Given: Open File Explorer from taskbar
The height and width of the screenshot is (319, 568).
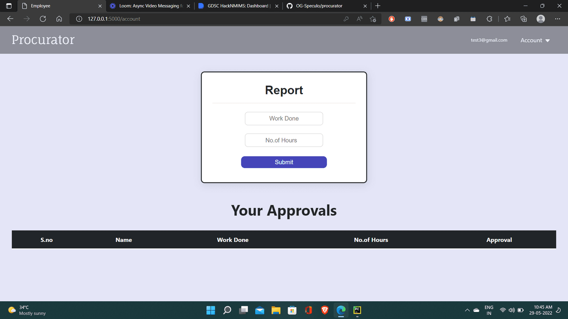Looking at the screenshot, I should click(x=276, y=310).
